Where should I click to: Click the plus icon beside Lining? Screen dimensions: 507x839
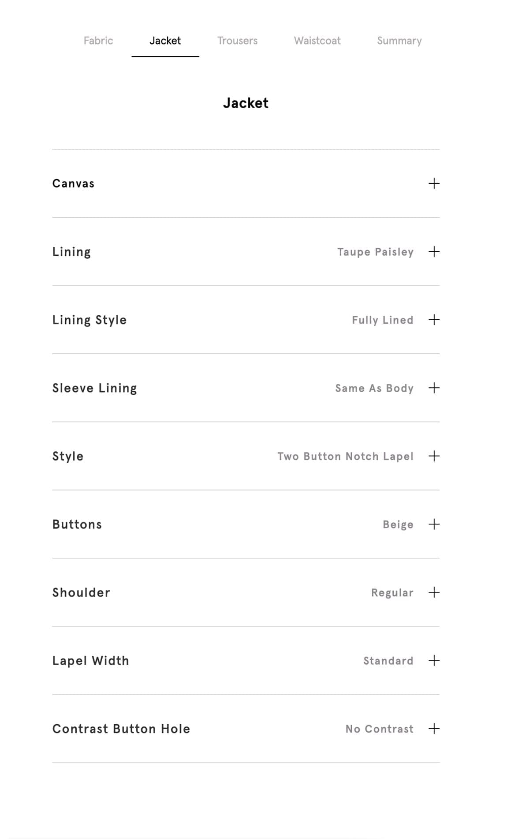click(434, 252)
